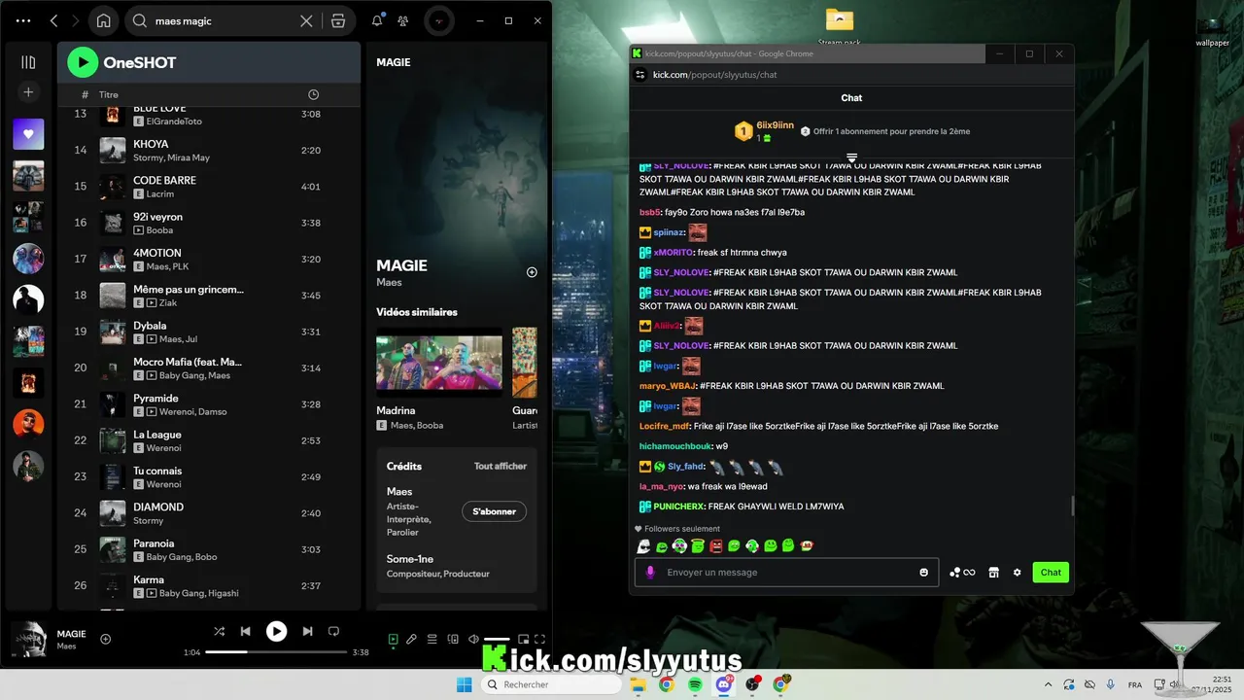Adjust the Spotify volume slider

tap(497, 639)
